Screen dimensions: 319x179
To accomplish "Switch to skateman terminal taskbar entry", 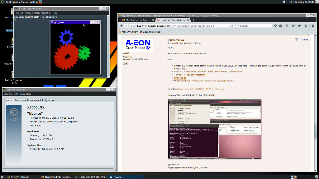I will point(91,177).
